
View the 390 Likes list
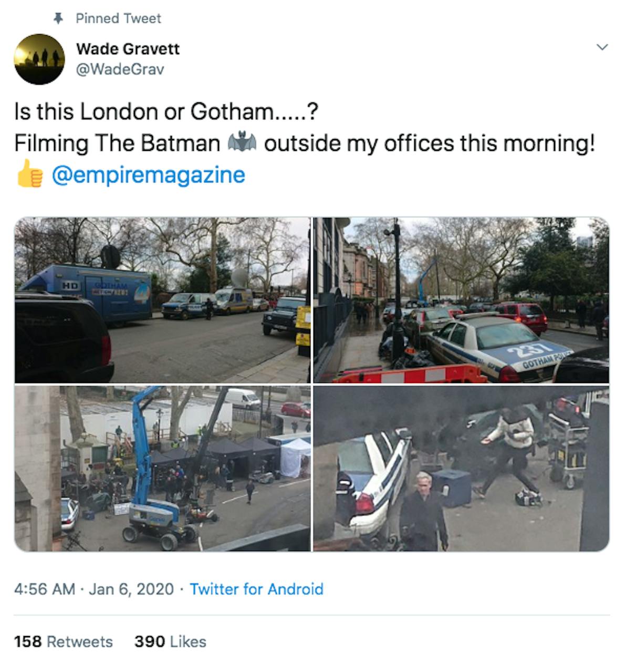tap(170, 641)
